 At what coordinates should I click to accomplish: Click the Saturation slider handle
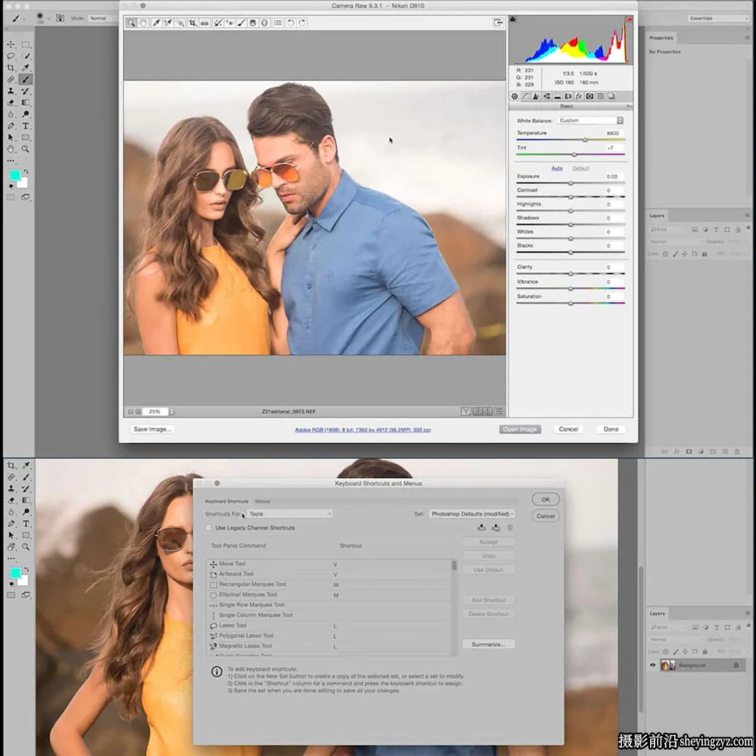pos(571,303)
